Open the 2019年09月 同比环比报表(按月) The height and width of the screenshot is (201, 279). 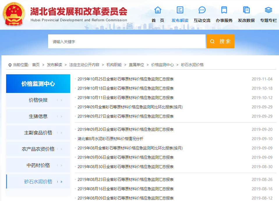tap(130, 107)
